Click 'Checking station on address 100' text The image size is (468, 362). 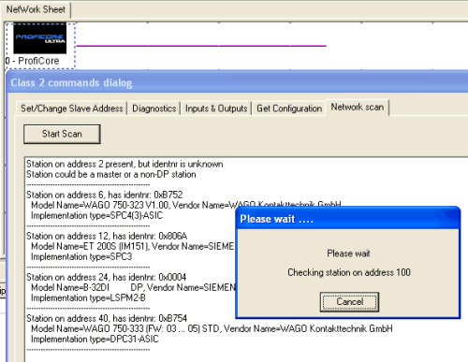[349, 272]
